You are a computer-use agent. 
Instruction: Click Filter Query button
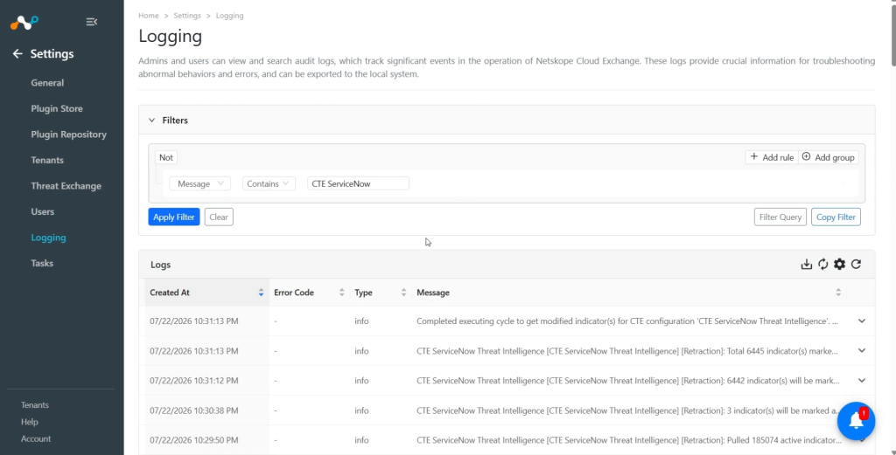coord(780,217)
